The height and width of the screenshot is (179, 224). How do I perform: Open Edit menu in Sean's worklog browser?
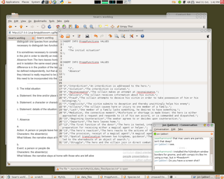[x=16, y=21]
